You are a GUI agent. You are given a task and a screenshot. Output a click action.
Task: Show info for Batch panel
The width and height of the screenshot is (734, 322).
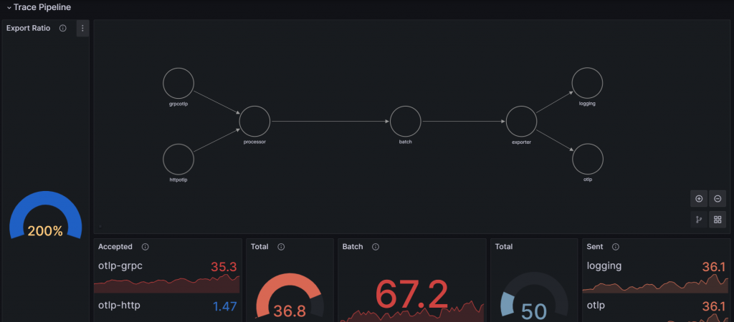point(376,247)
